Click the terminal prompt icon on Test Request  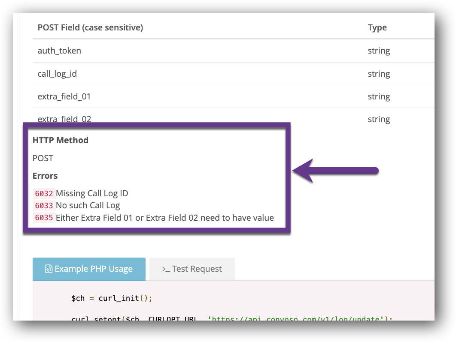point(166,269)
